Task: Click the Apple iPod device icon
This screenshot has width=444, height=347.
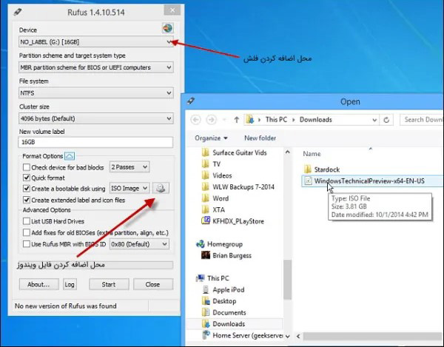Action: [206, 289]
